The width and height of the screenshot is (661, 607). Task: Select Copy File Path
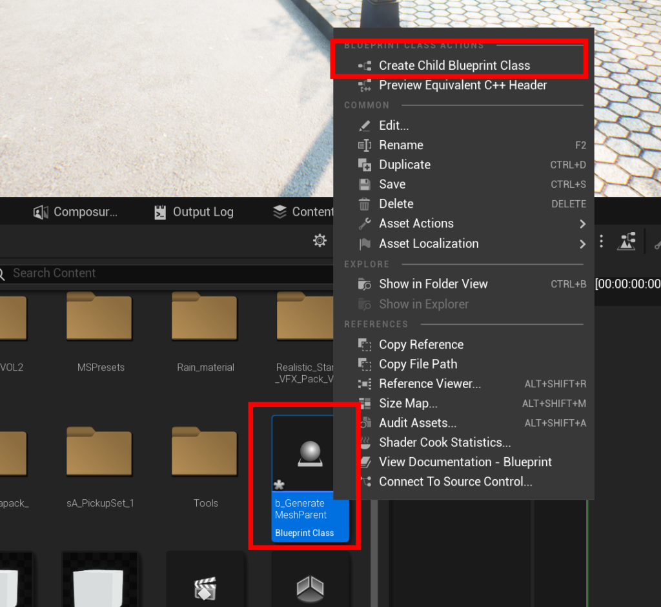[463, 364]
